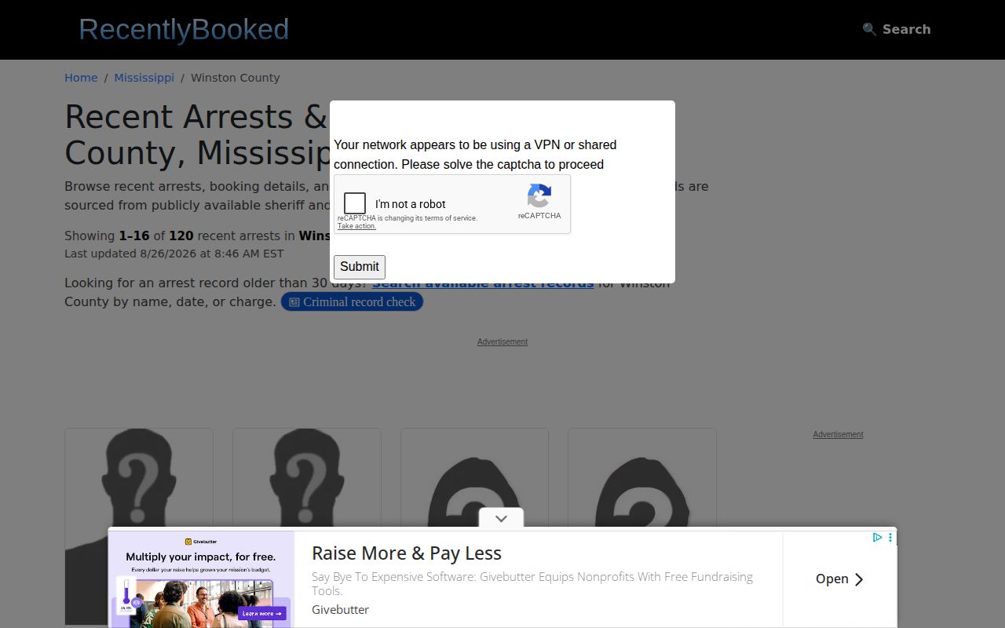Navigate to Home breadcrumb
Screen dimensions: 1005x628
click(81, 78)
